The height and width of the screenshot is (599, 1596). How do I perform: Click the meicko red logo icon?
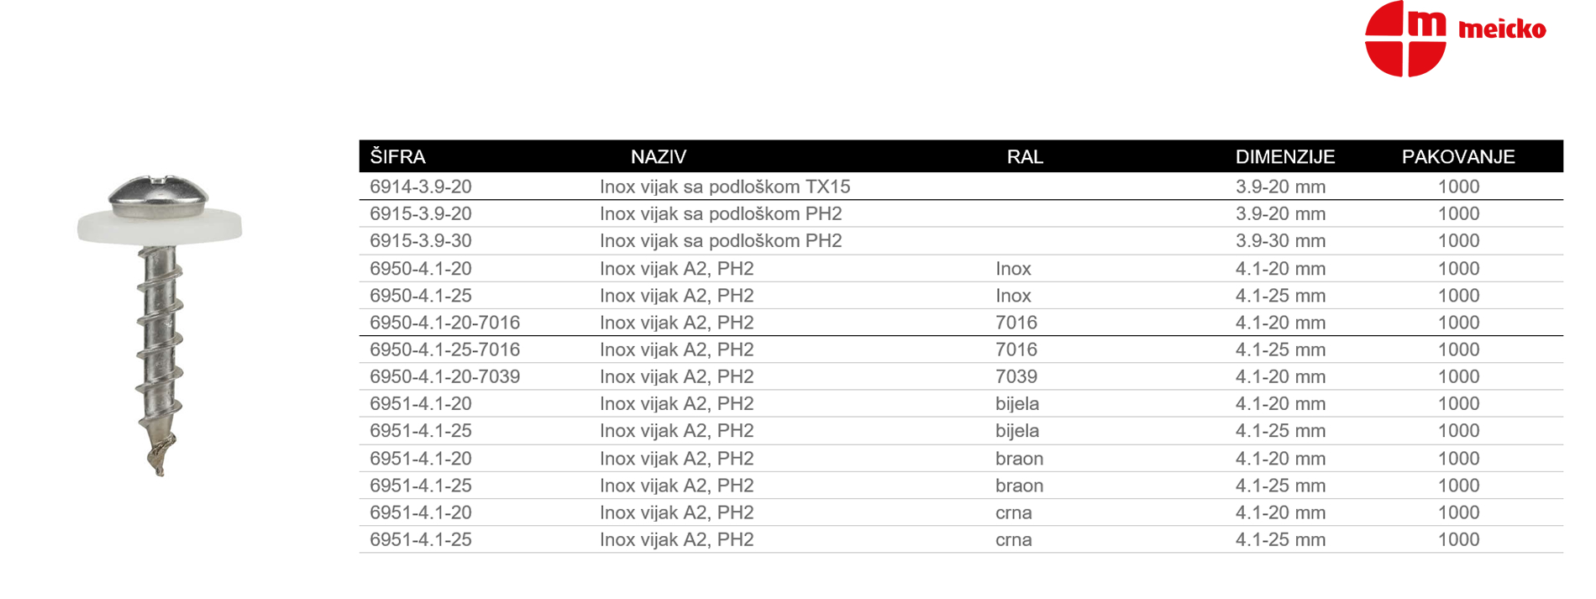[1405, 38]
